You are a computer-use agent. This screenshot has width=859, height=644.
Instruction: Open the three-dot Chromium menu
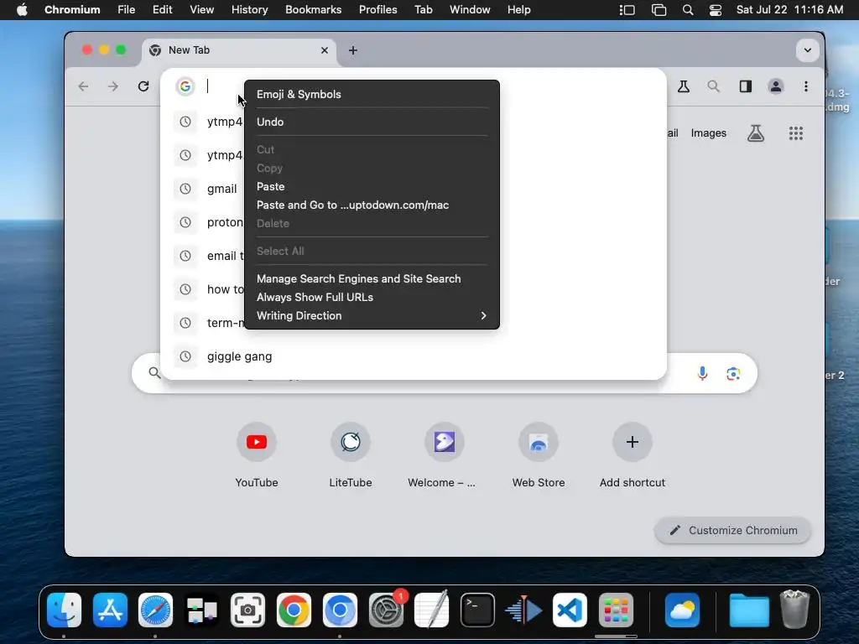(x=806, y=86)
